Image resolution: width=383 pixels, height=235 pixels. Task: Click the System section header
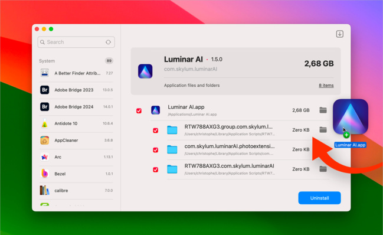(47, 61)
